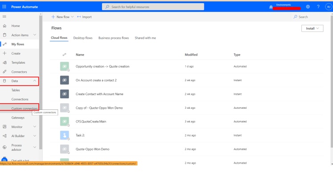This screenshot has width=333, height=173.
Task: Click the help question mark icon
Action: click(318, 7)
